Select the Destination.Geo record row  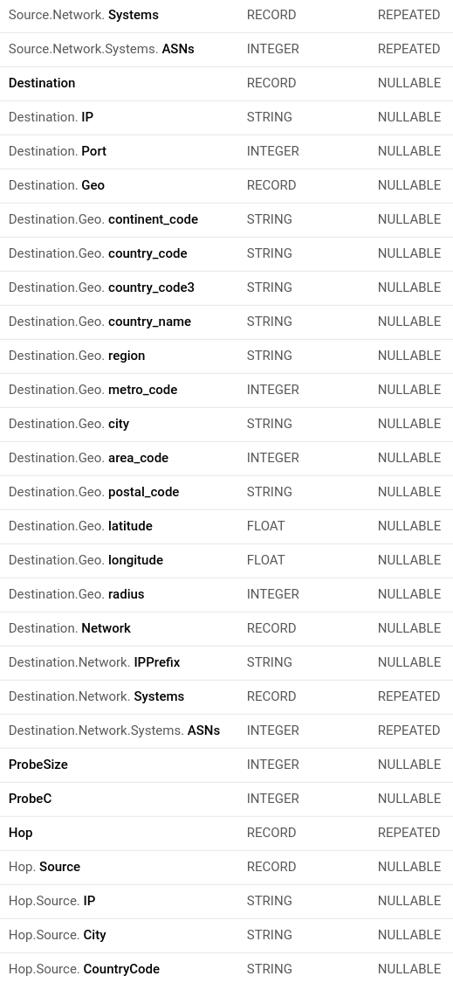[226, 185]
